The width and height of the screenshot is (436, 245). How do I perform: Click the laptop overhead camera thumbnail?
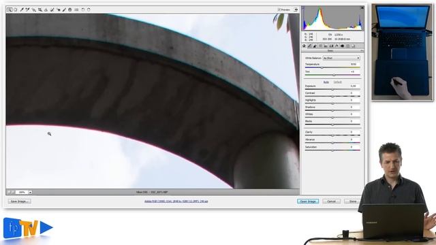click(x=403, y=52)
